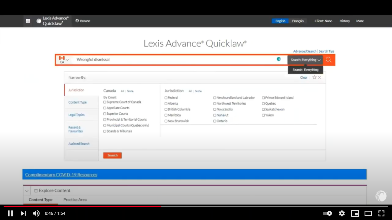
Task: Check the Ontario checkbox
Action: point(214,121)
